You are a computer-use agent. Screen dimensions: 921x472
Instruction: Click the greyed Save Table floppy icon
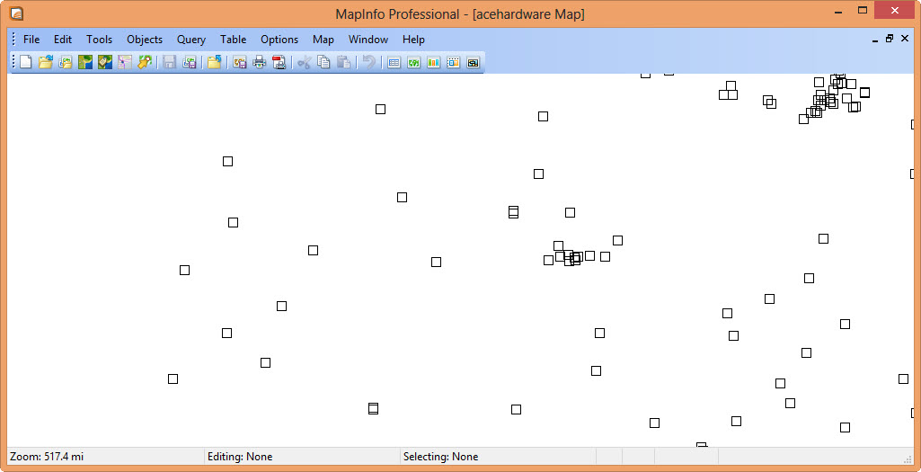(x=170, y=62)
